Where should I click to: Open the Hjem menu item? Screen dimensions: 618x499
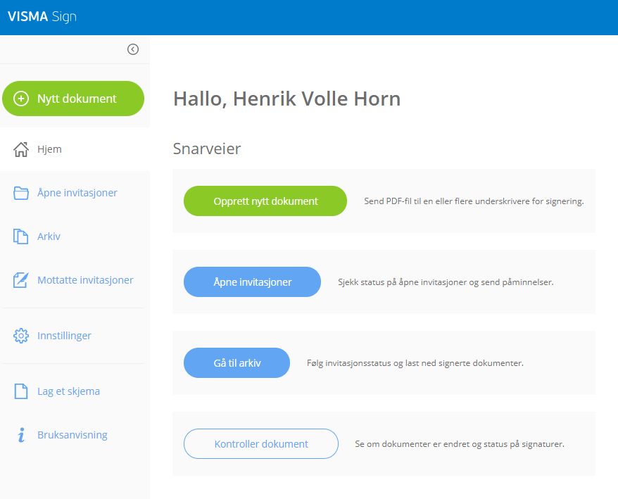pyautogui.click(x=49, y=150)
